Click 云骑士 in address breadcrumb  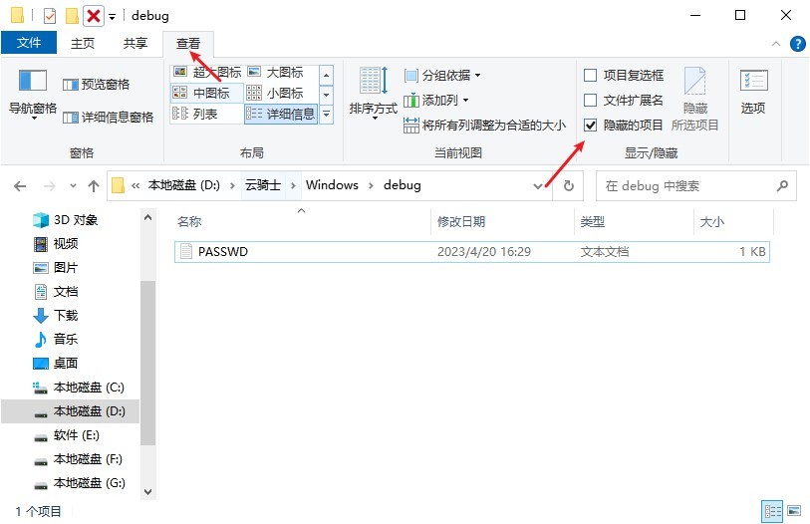(x=263, y=185)
